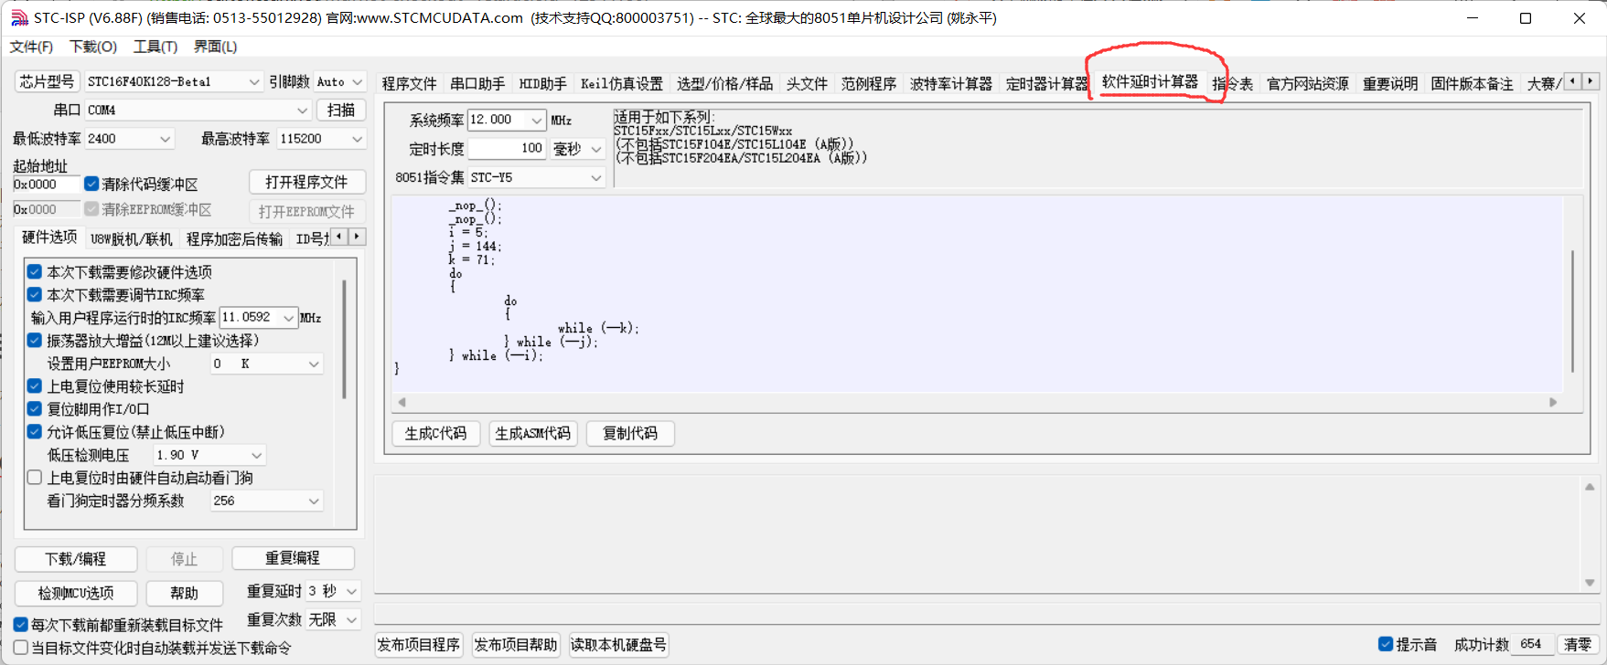Click 发布项目程序 button
Viewport: 1607px width, 665px height.
pos(419,645)
